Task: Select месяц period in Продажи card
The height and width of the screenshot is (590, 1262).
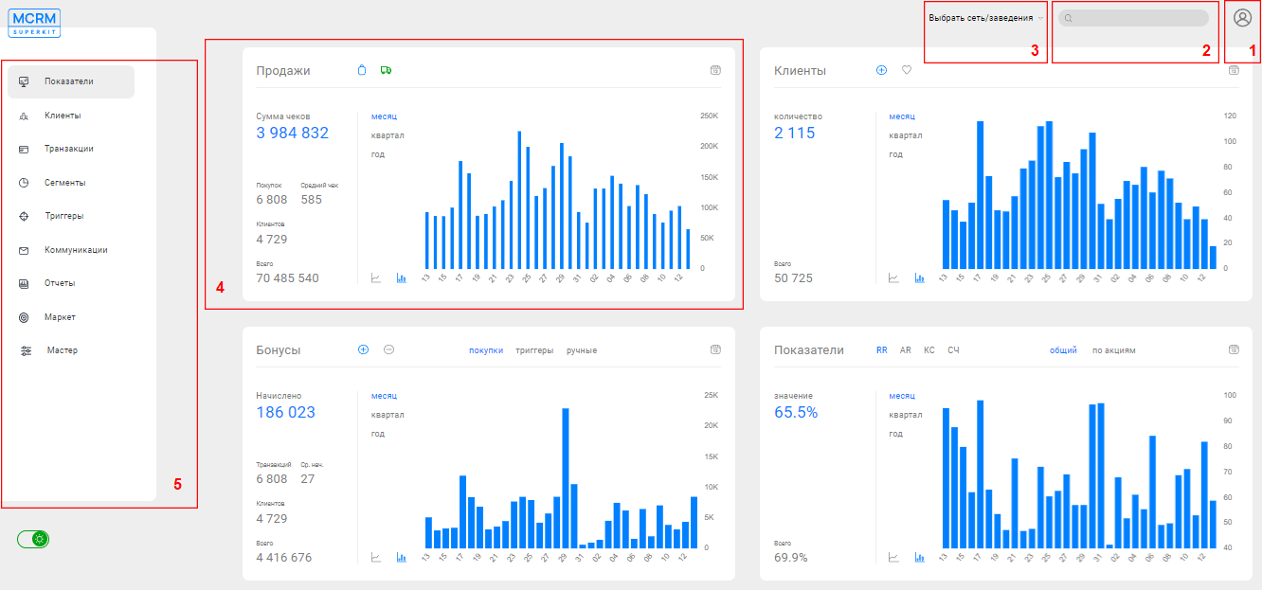Action: 384,116
